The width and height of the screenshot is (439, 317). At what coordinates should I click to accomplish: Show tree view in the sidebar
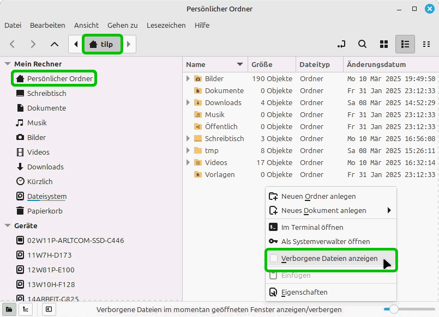coord(25,309)
